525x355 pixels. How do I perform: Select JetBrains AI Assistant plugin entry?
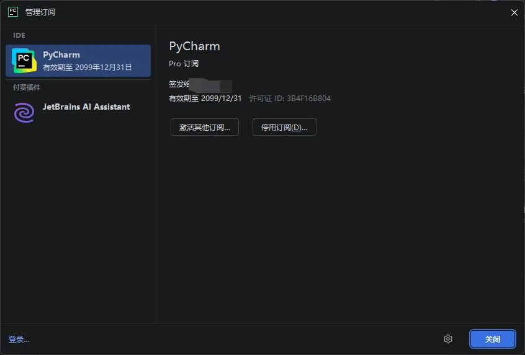(78, 112)
